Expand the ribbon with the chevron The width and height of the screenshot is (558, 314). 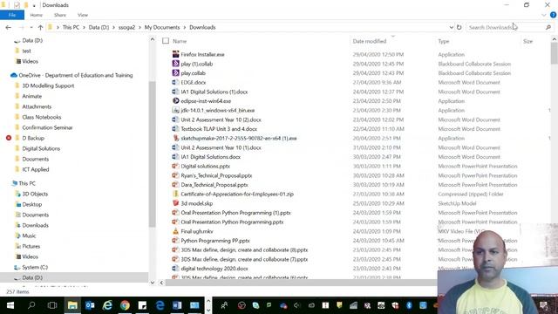(543, 15)
